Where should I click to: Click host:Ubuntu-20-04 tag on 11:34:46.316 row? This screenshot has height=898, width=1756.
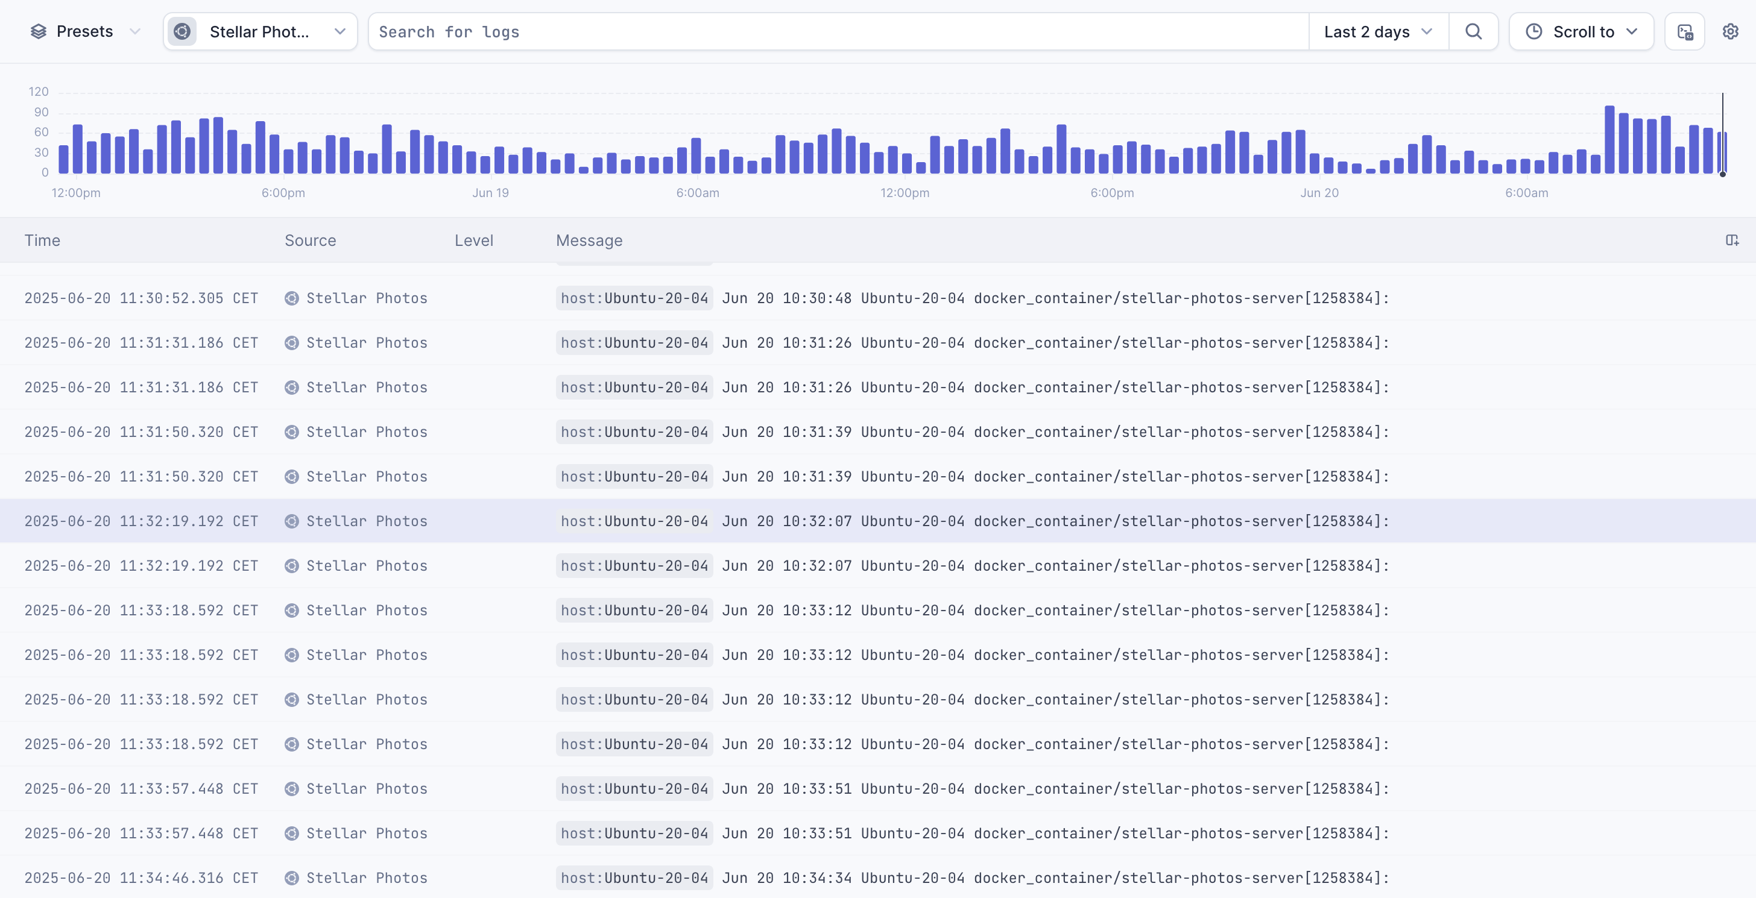pos(634,878)
